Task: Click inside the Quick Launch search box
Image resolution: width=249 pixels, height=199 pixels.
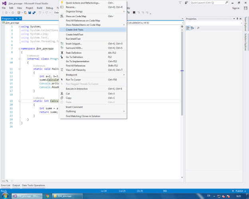Action: (x=207, y=2)
